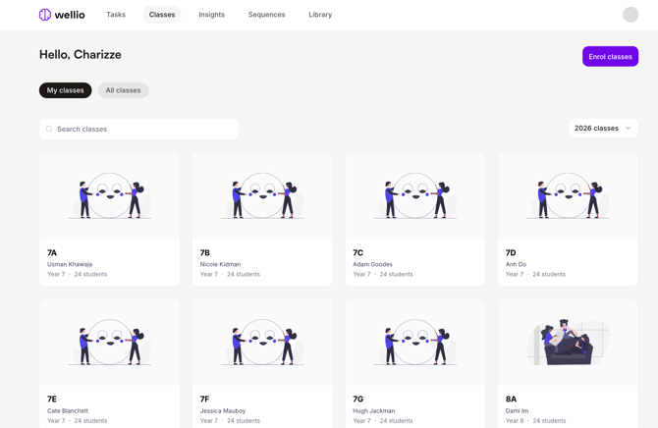Viewport: 658px width, 428px height.
Task: Switch to the All classes filter
Action: 123,90
